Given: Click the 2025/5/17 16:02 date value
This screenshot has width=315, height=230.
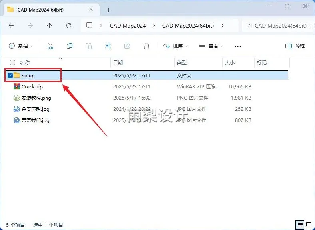Looking at the screenshot, I should 132,98.
